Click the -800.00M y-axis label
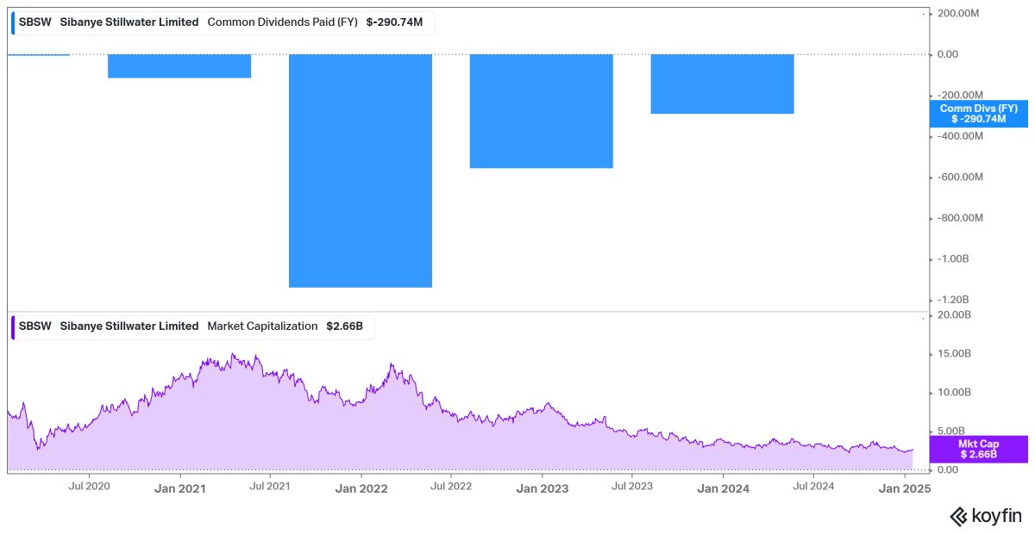 click(x=960, y=218)
